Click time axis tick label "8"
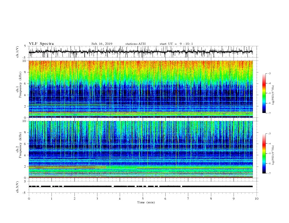This screenshot has width=289, height=223. [211, 199]
